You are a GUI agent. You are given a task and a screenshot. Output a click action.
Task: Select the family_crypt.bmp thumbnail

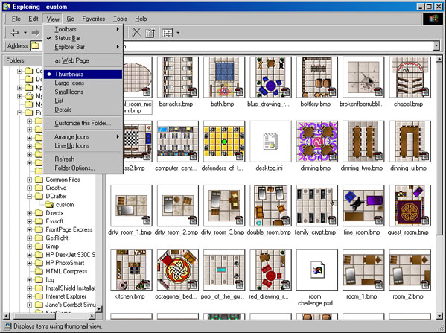[x=317, y=206]
